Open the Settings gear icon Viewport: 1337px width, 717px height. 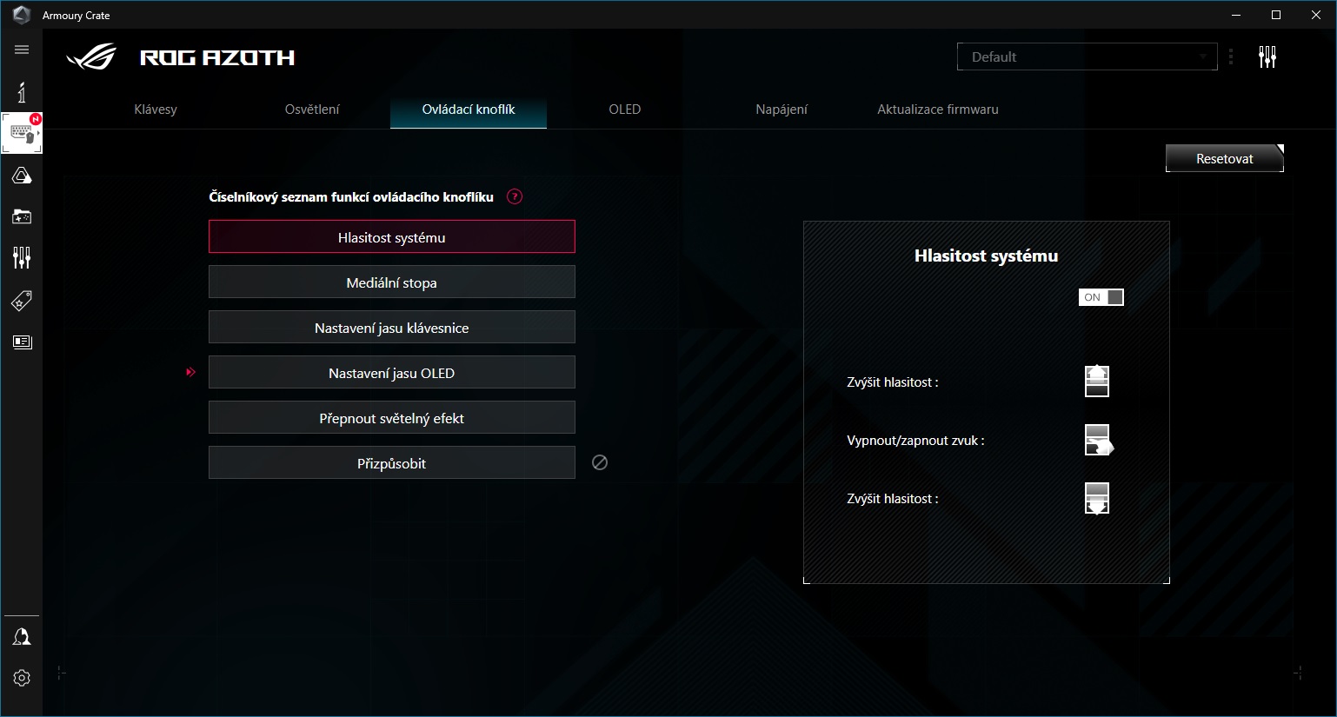[x=22, y=678]
